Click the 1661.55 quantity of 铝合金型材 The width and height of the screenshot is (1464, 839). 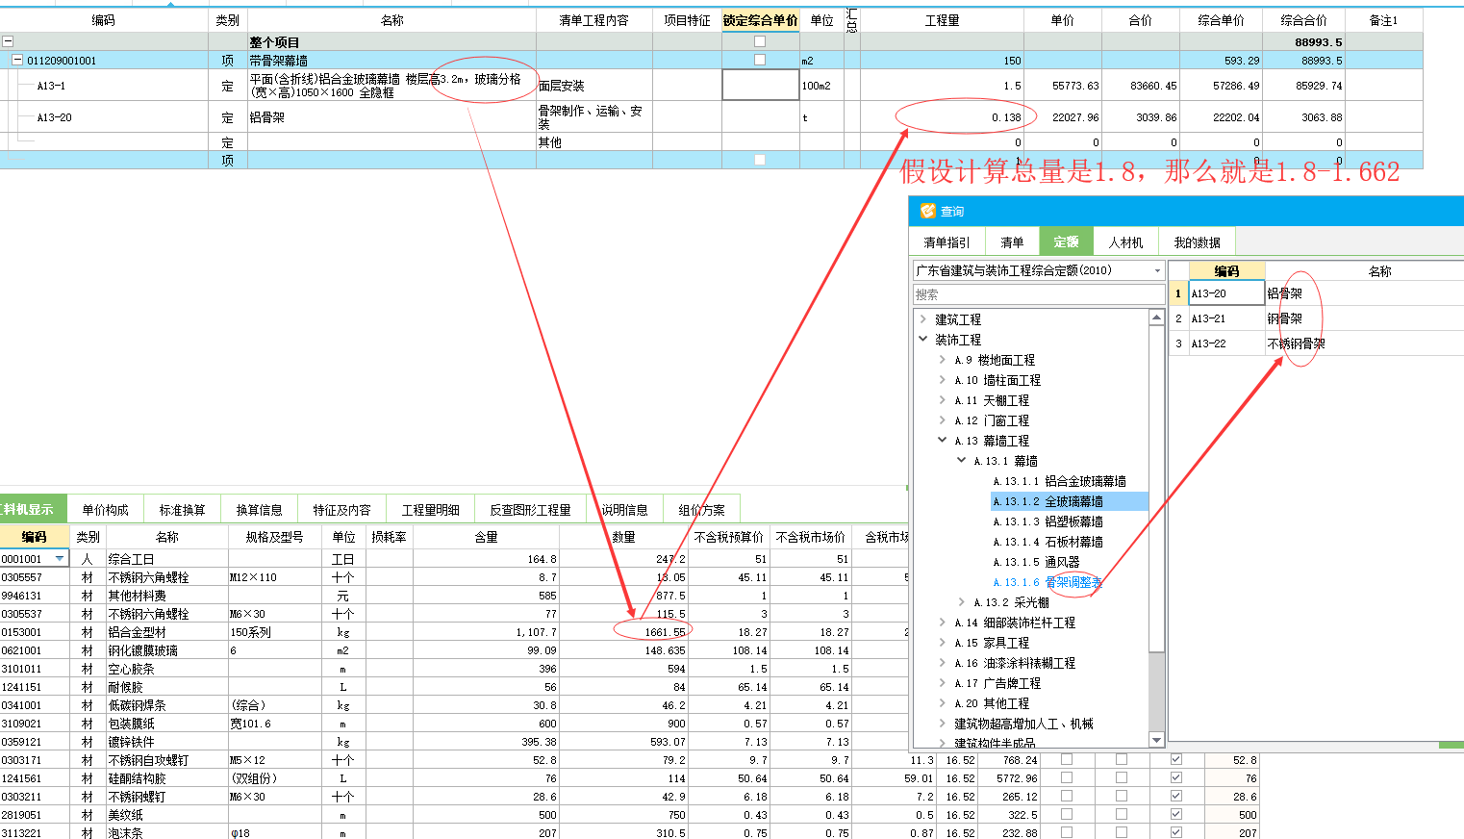(x=623, y=632)
